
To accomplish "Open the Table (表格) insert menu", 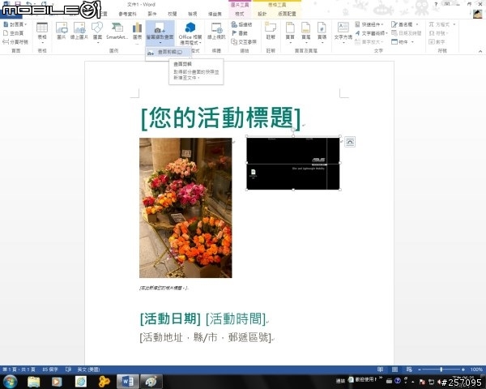I will point(42,32).
